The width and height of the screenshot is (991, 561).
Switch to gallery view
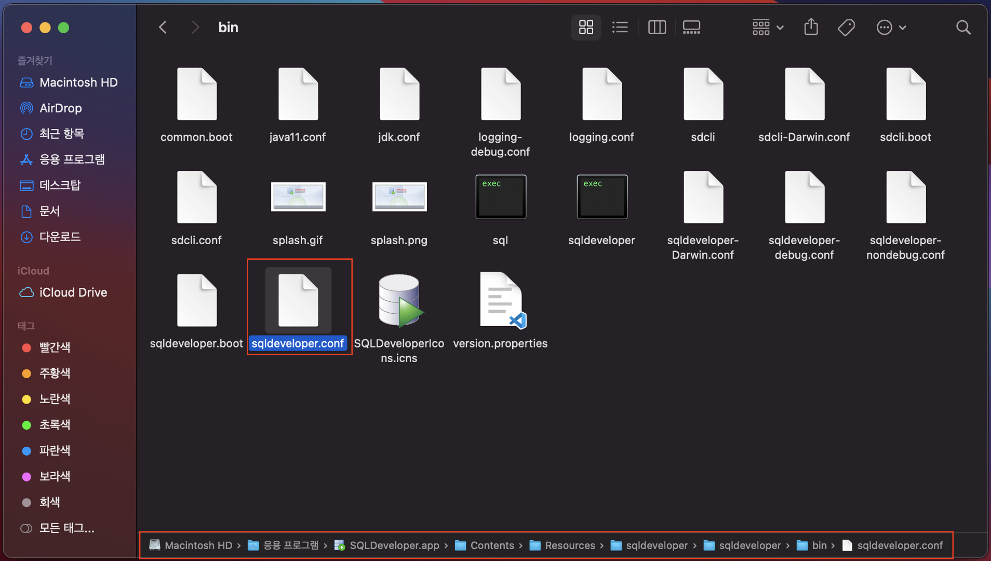point(691,27)
